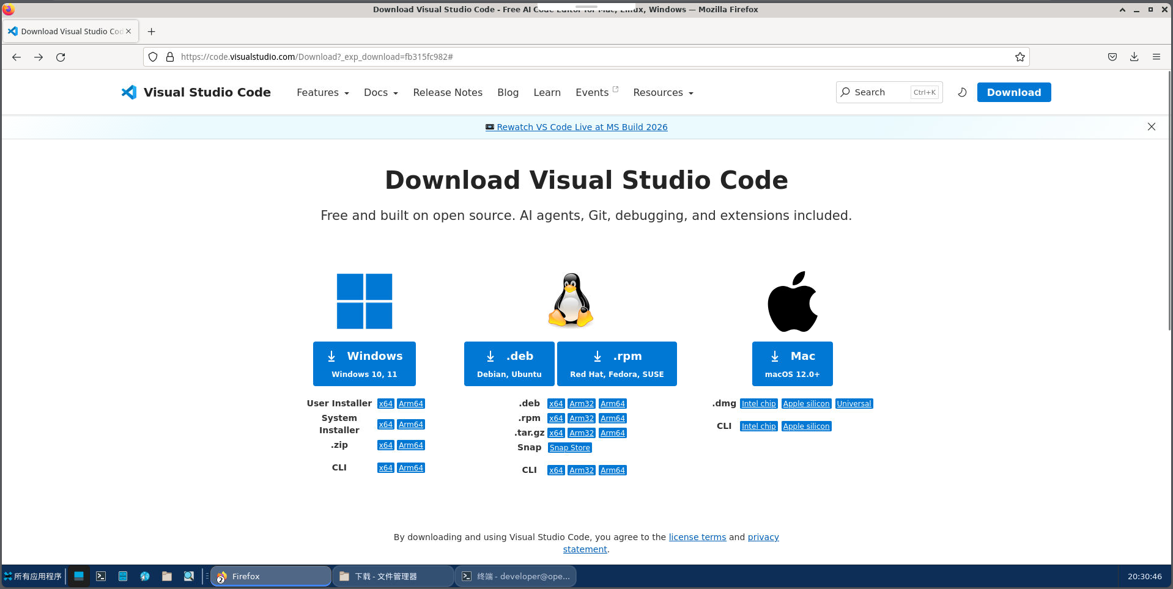Expand the Features dropdown menu
Screen dimensions: 1173x589
(x=323, y=92)
